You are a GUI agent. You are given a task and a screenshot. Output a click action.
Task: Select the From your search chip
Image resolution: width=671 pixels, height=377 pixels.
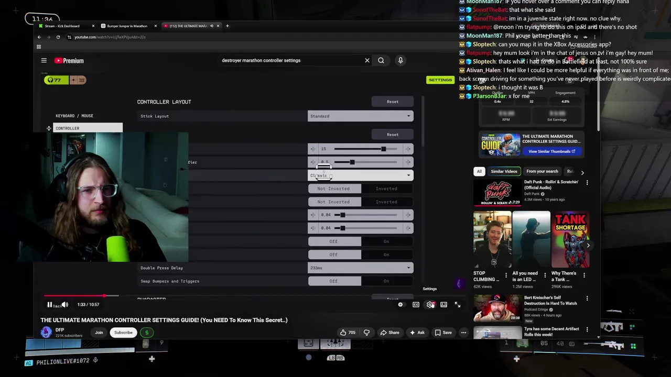(x=542, y=171)
